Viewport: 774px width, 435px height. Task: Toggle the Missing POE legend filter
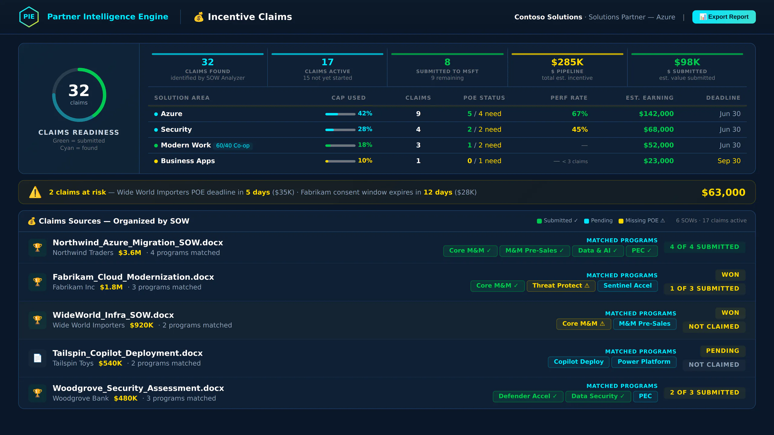pos(642,221)
